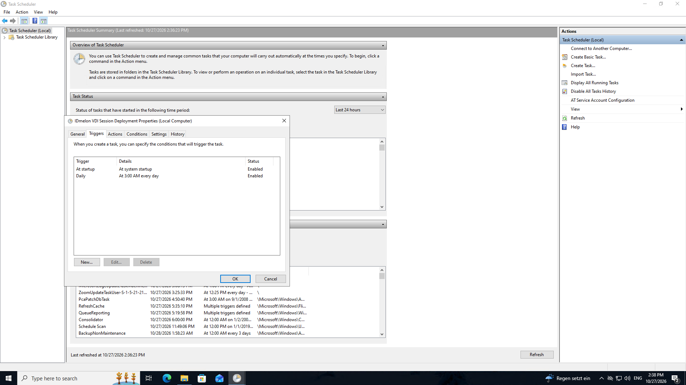Switch to the Conditions tab

click(x=137, y=134)
